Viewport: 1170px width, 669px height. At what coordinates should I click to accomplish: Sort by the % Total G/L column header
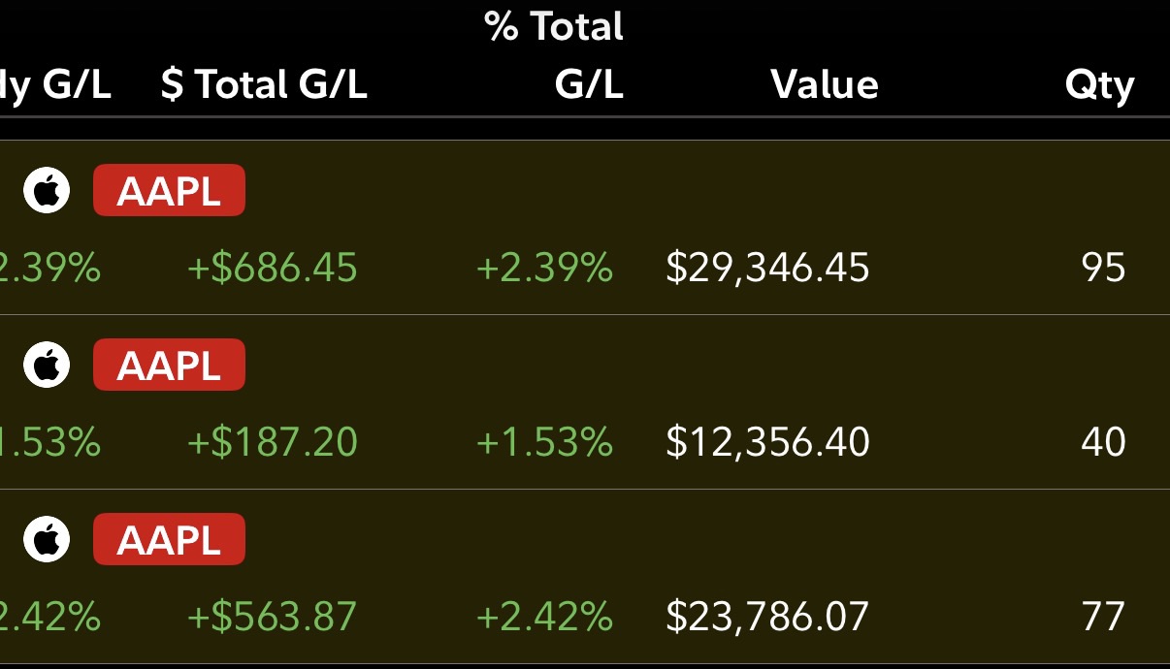coord(555,55)
